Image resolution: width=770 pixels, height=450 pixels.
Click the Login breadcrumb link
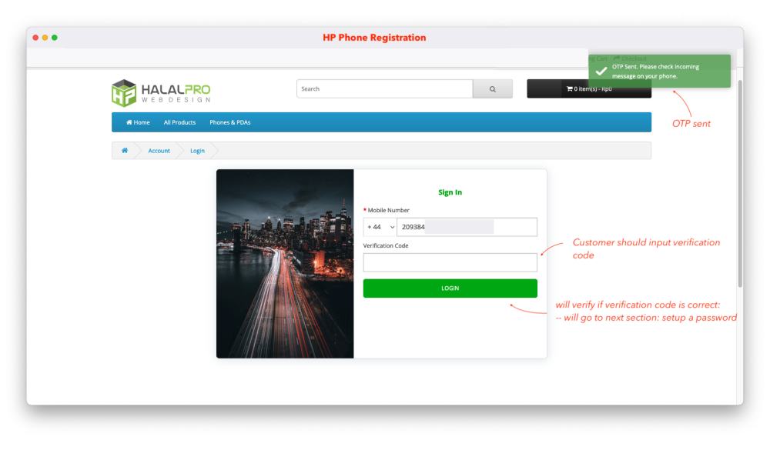[x=197, y=151]
